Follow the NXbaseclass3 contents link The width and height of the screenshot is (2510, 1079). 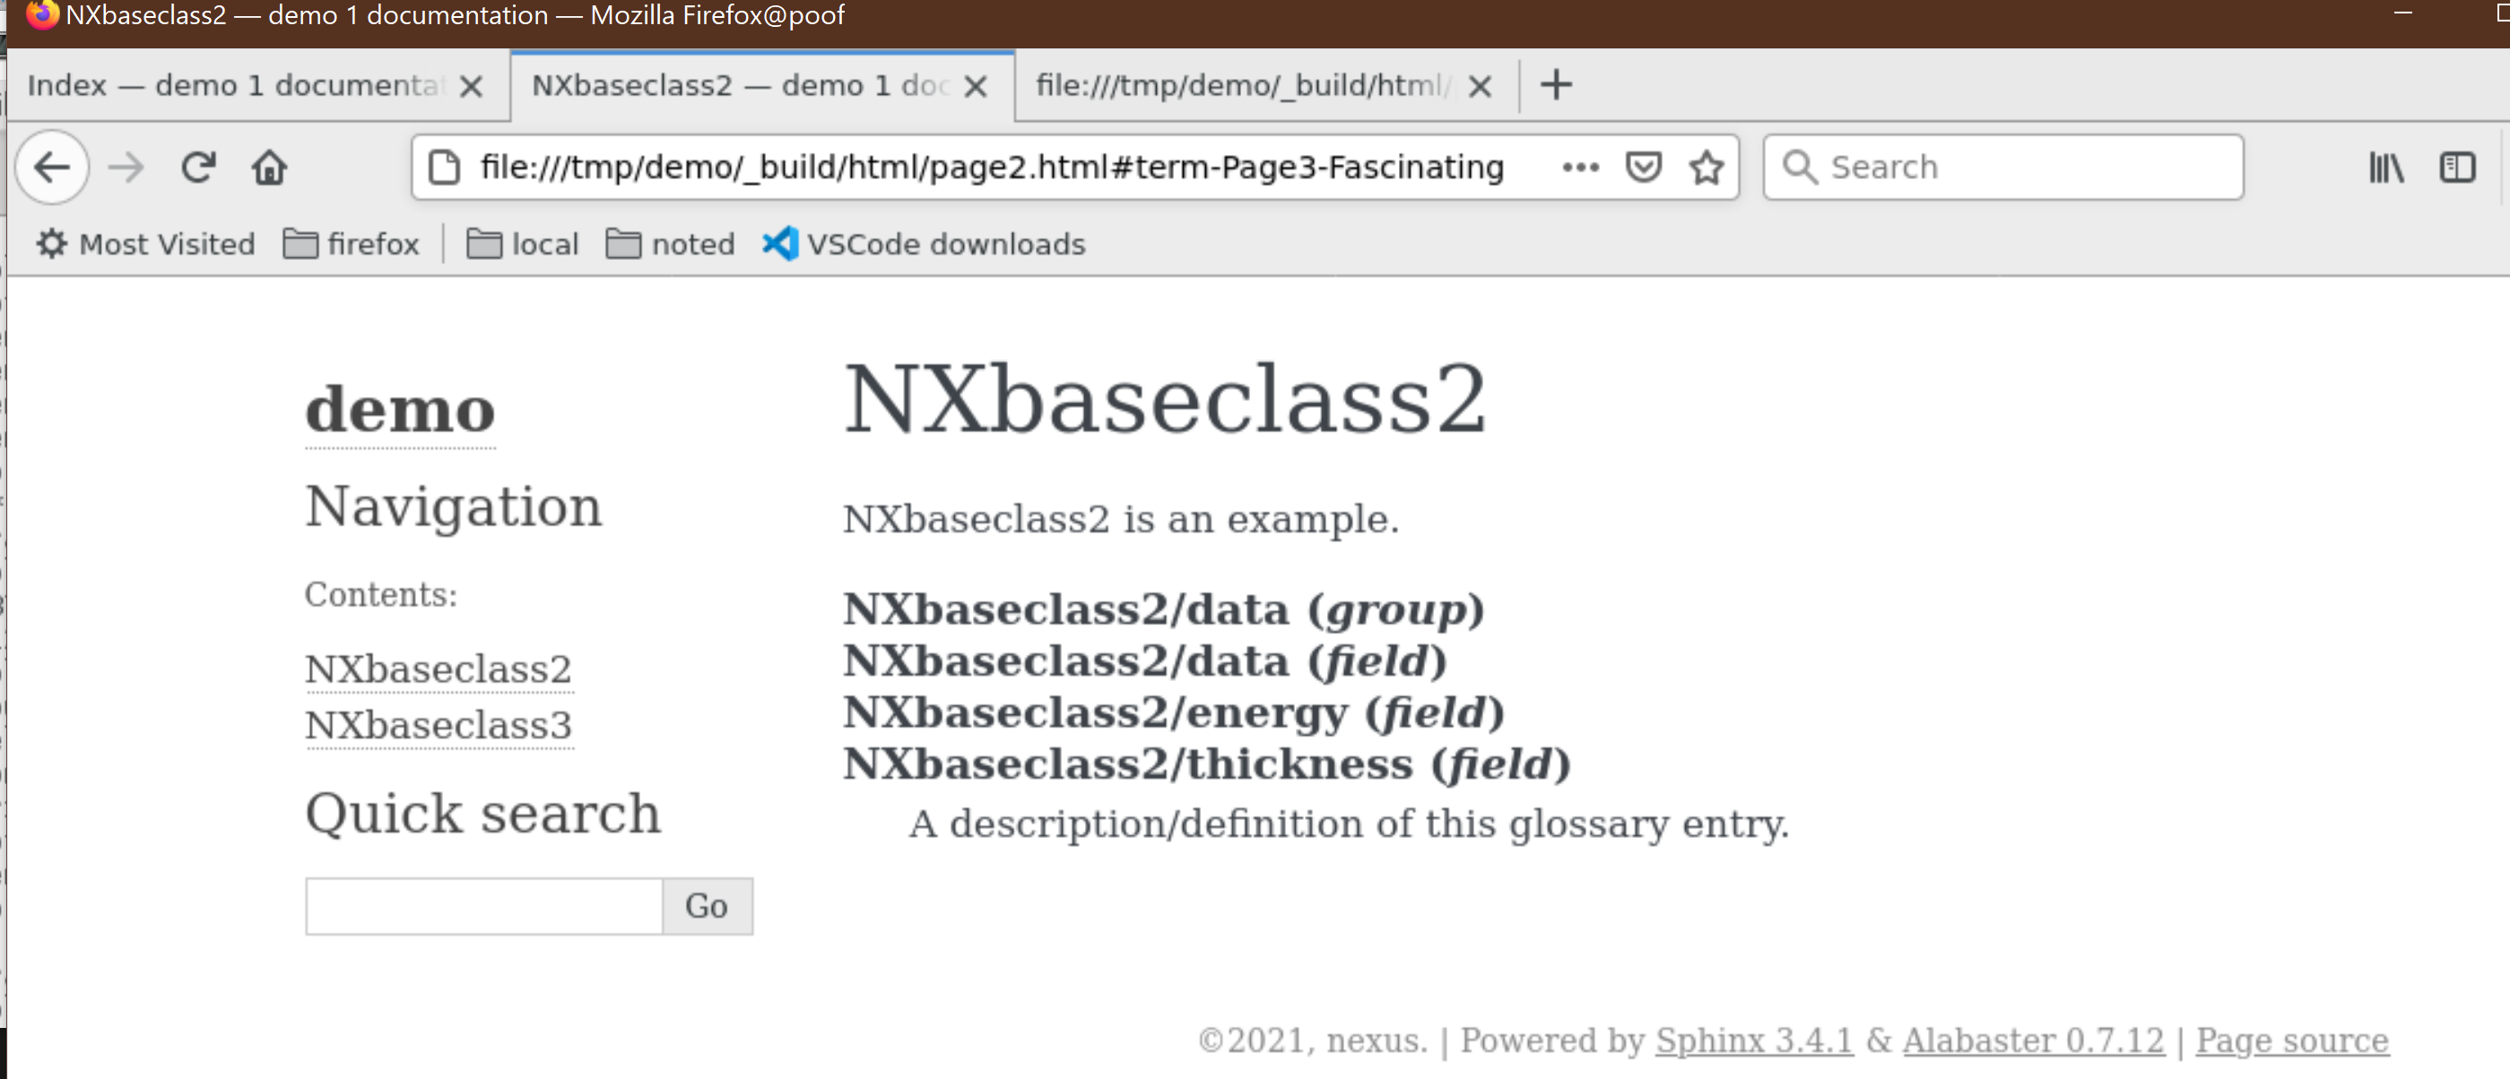click(438, 724)
